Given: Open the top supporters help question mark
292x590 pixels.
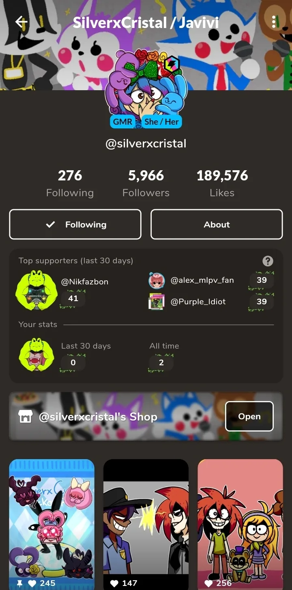Looking at the screenshot, I should point(268,261).
